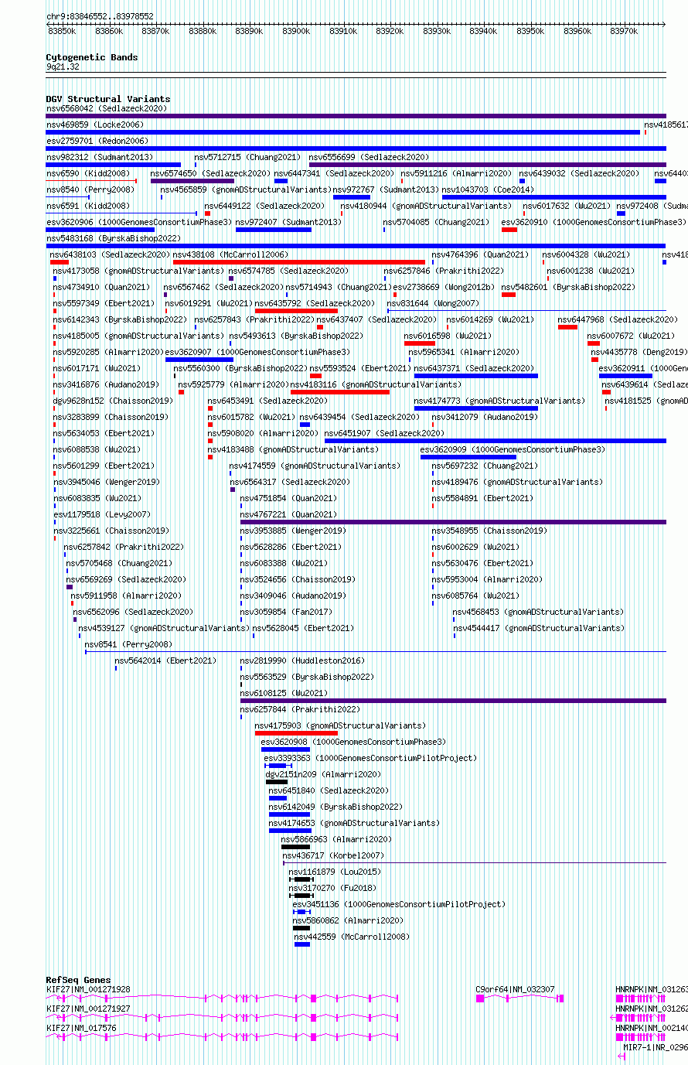
Task: Click variant nsv442559 (McCarroll2008)
Action: 352,937
